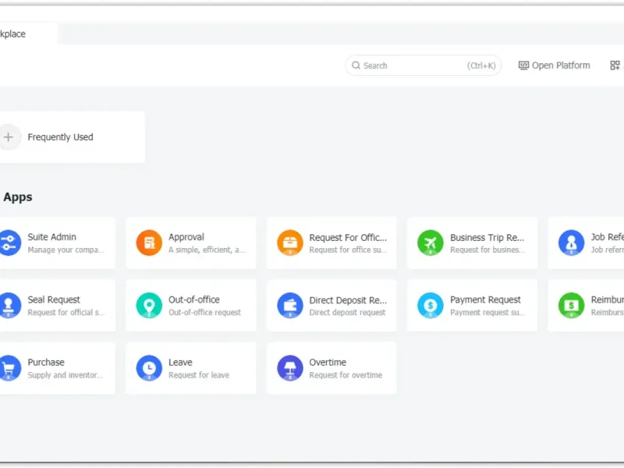Open the Suite Admin app icon

click(9, 243)
